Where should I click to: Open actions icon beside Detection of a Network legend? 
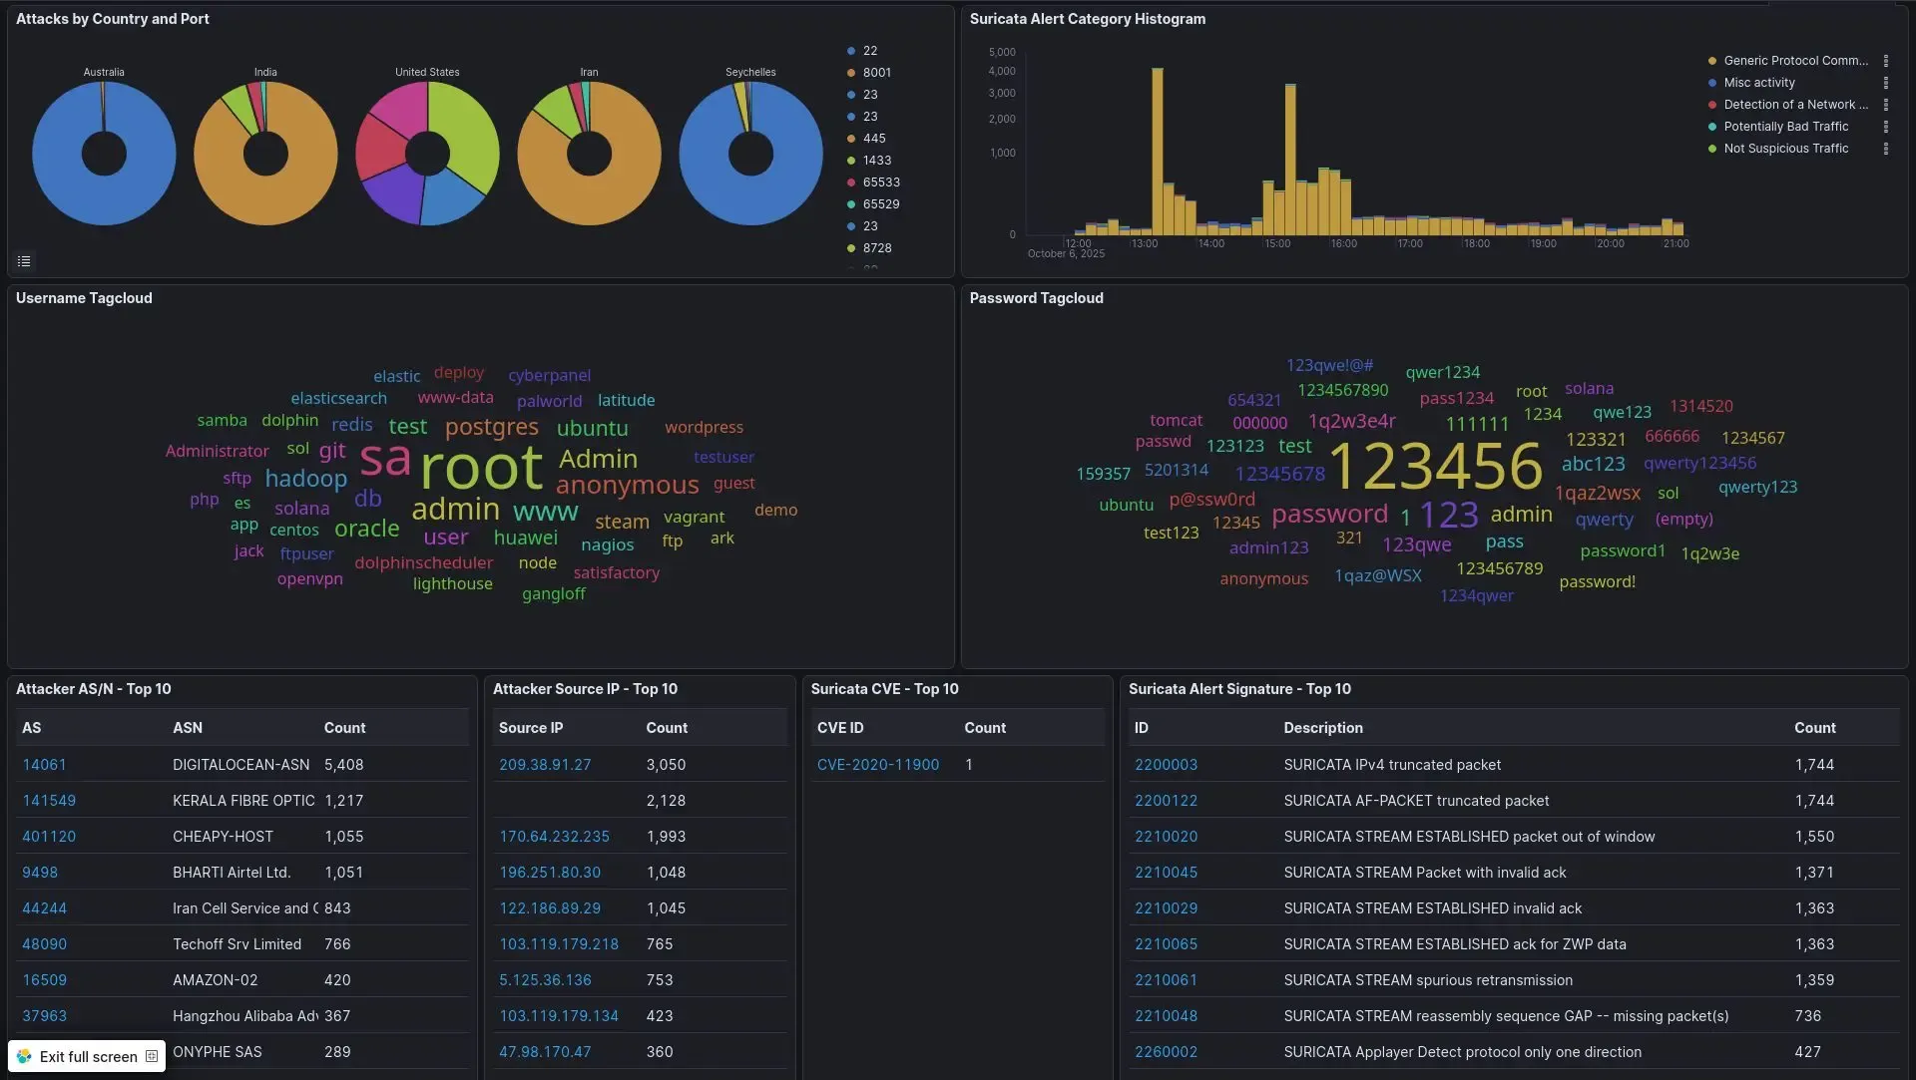tap(1886, 105)
